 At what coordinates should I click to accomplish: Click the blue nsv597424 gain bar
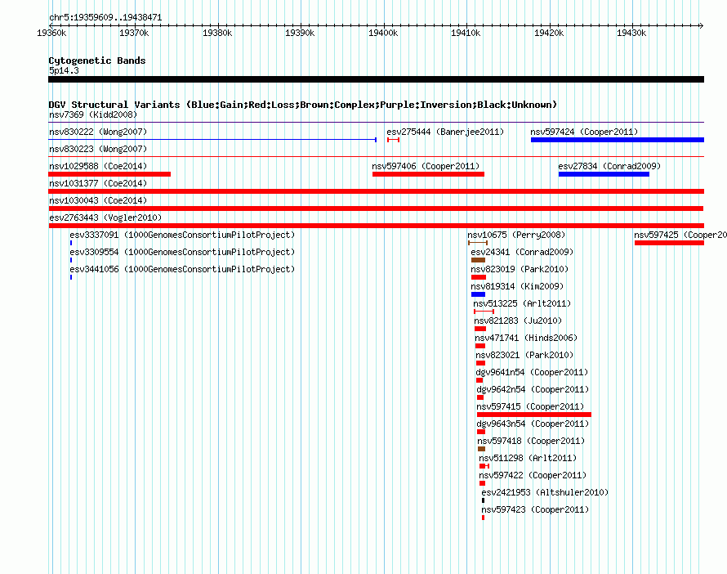point(618,140)
